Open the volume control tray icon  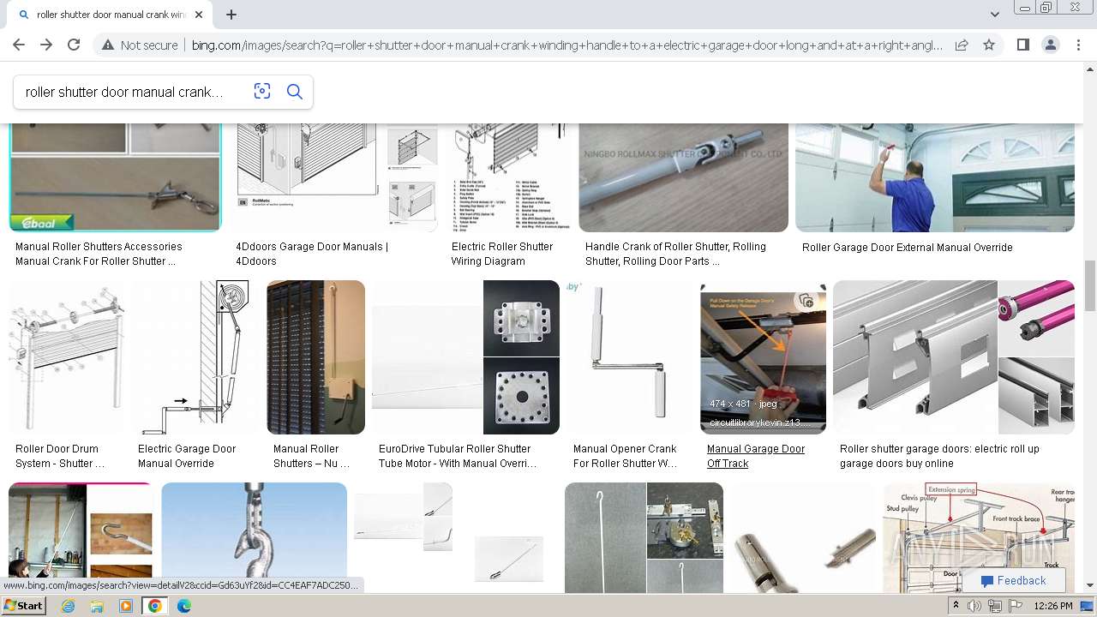[974, 606]
